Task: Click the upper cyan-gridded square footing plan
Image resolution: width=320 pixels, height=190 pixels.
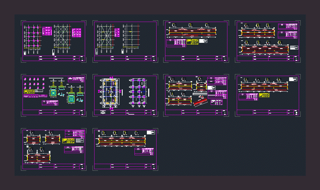Action: click(53, 93)
